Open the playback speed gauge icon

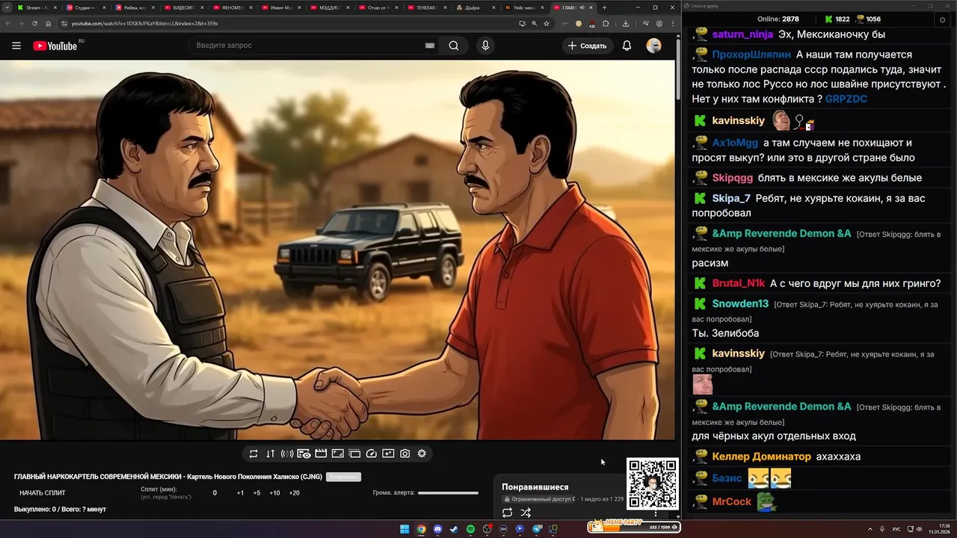pyautogui.click(x=372, y=454)
